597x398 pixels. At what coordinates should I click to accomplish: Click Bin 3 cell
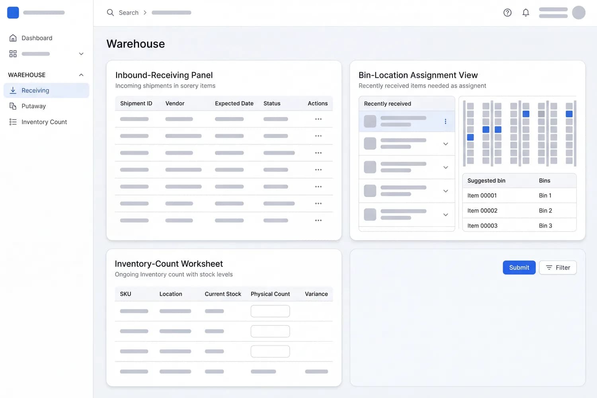tap(546, 226)
